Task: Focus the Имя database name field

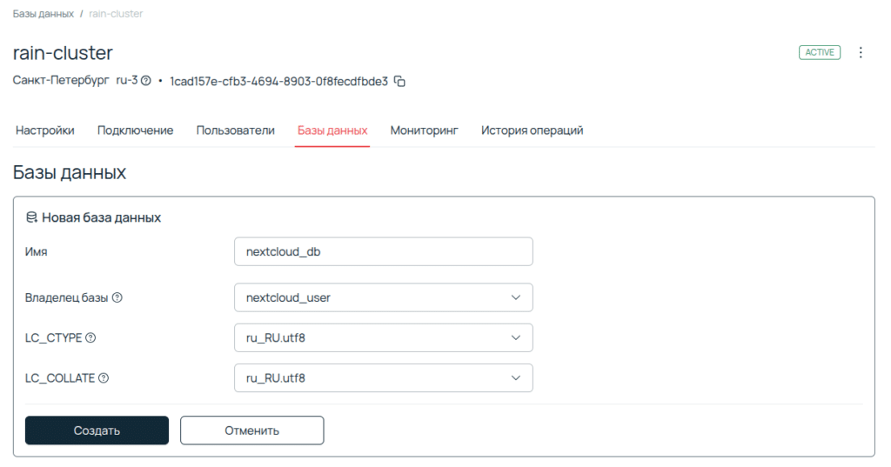Action: (x=384, y=251)
